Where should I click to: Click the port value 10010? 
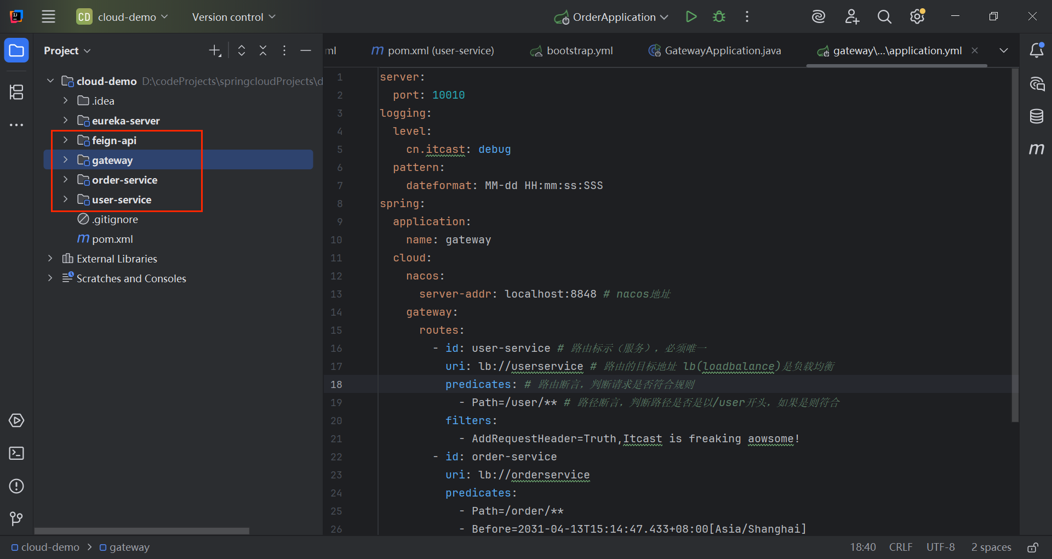pos(448,95)
